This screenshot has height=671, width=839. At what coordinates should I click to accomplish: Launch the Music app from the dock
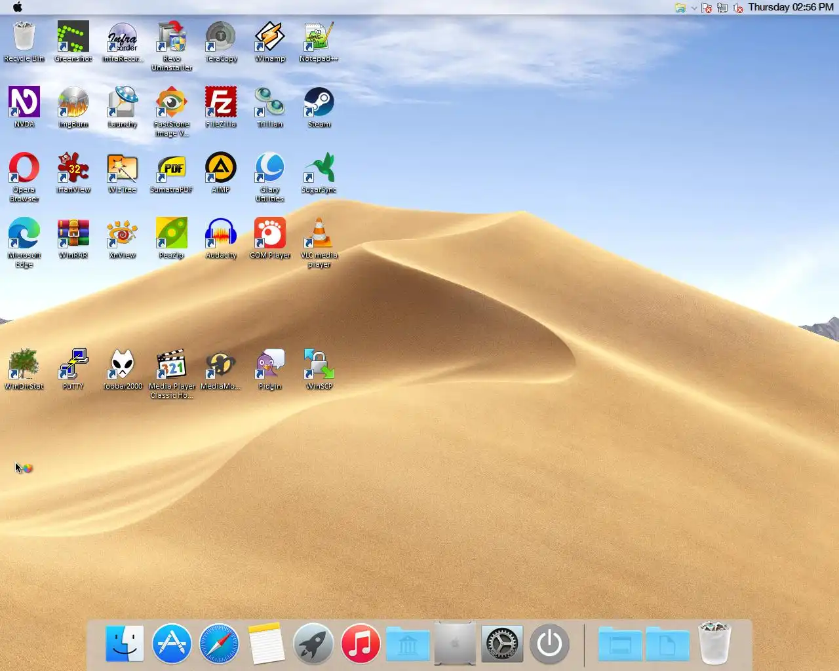361,643
